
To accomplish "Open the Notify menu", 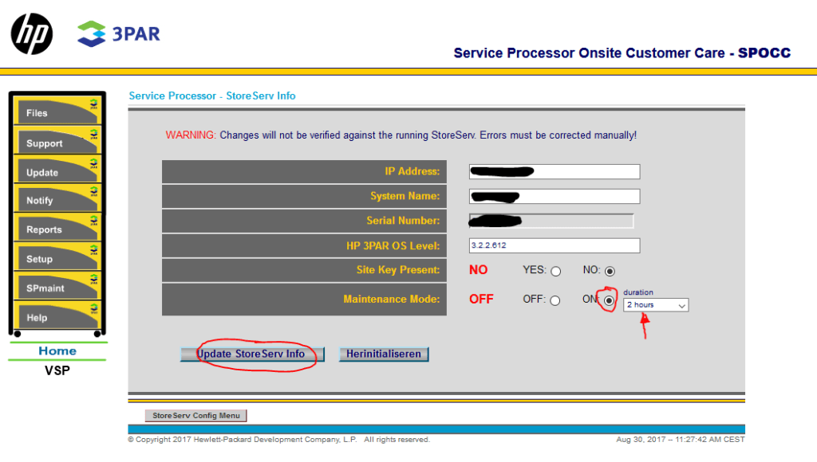I will coord(57,199).
